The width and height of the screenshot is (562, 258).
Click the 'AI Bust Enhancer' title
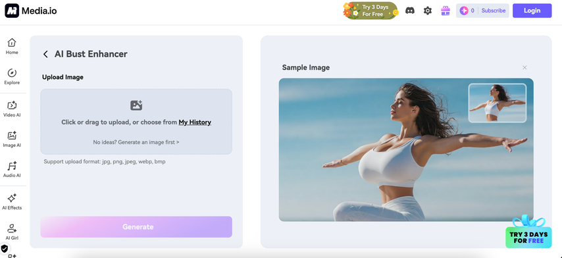tap(91, 54)
